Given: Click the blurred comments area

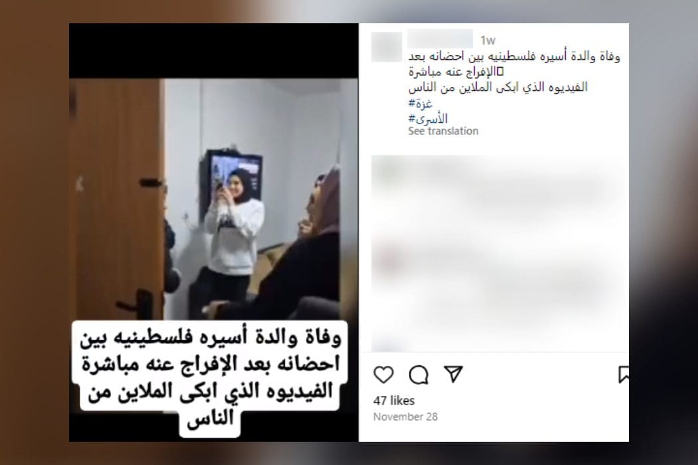Looking at the screenshot, I should coord(498,253).
